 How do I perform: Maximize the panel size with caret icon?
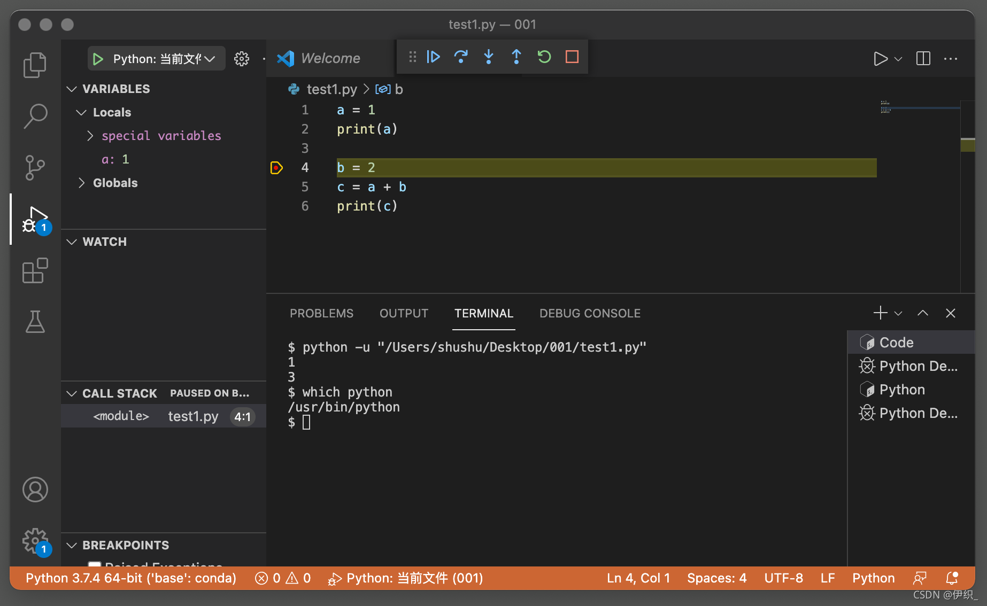923,313
